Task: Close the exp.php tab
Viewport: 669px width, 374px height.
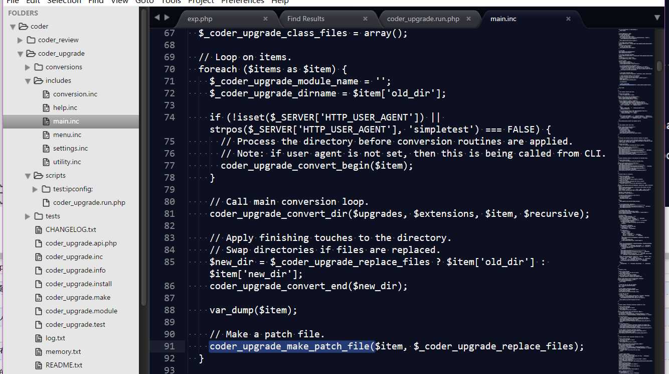Action: [266, 19]
